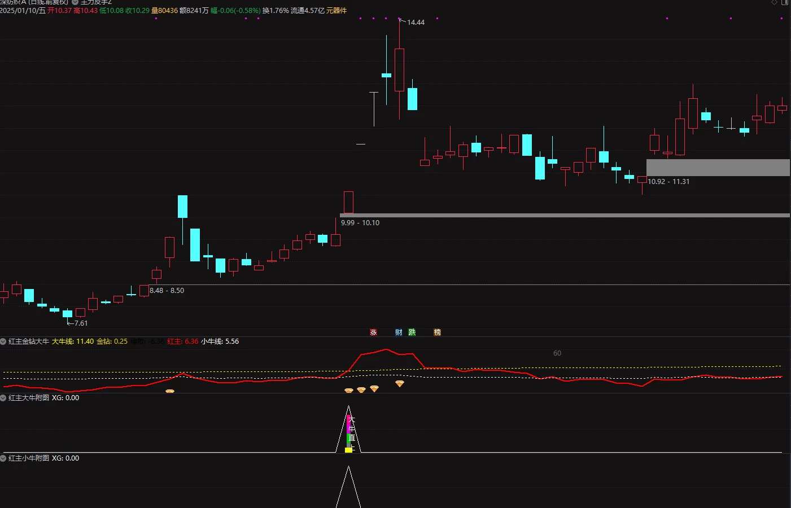Click the 10.92 - 11.31 gap label
Viewport: 791px width, 508px height.
pos(668,182)
